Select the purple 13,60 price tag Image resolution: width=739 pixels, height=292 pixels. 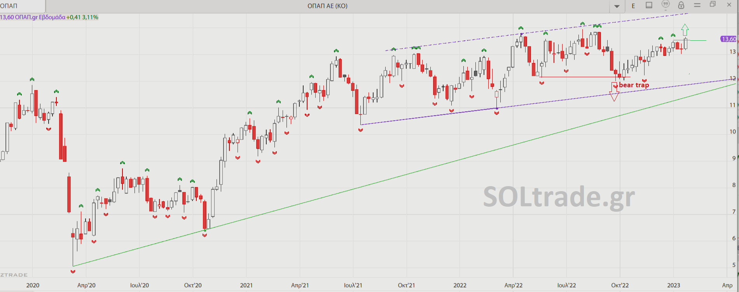[729, 39]
